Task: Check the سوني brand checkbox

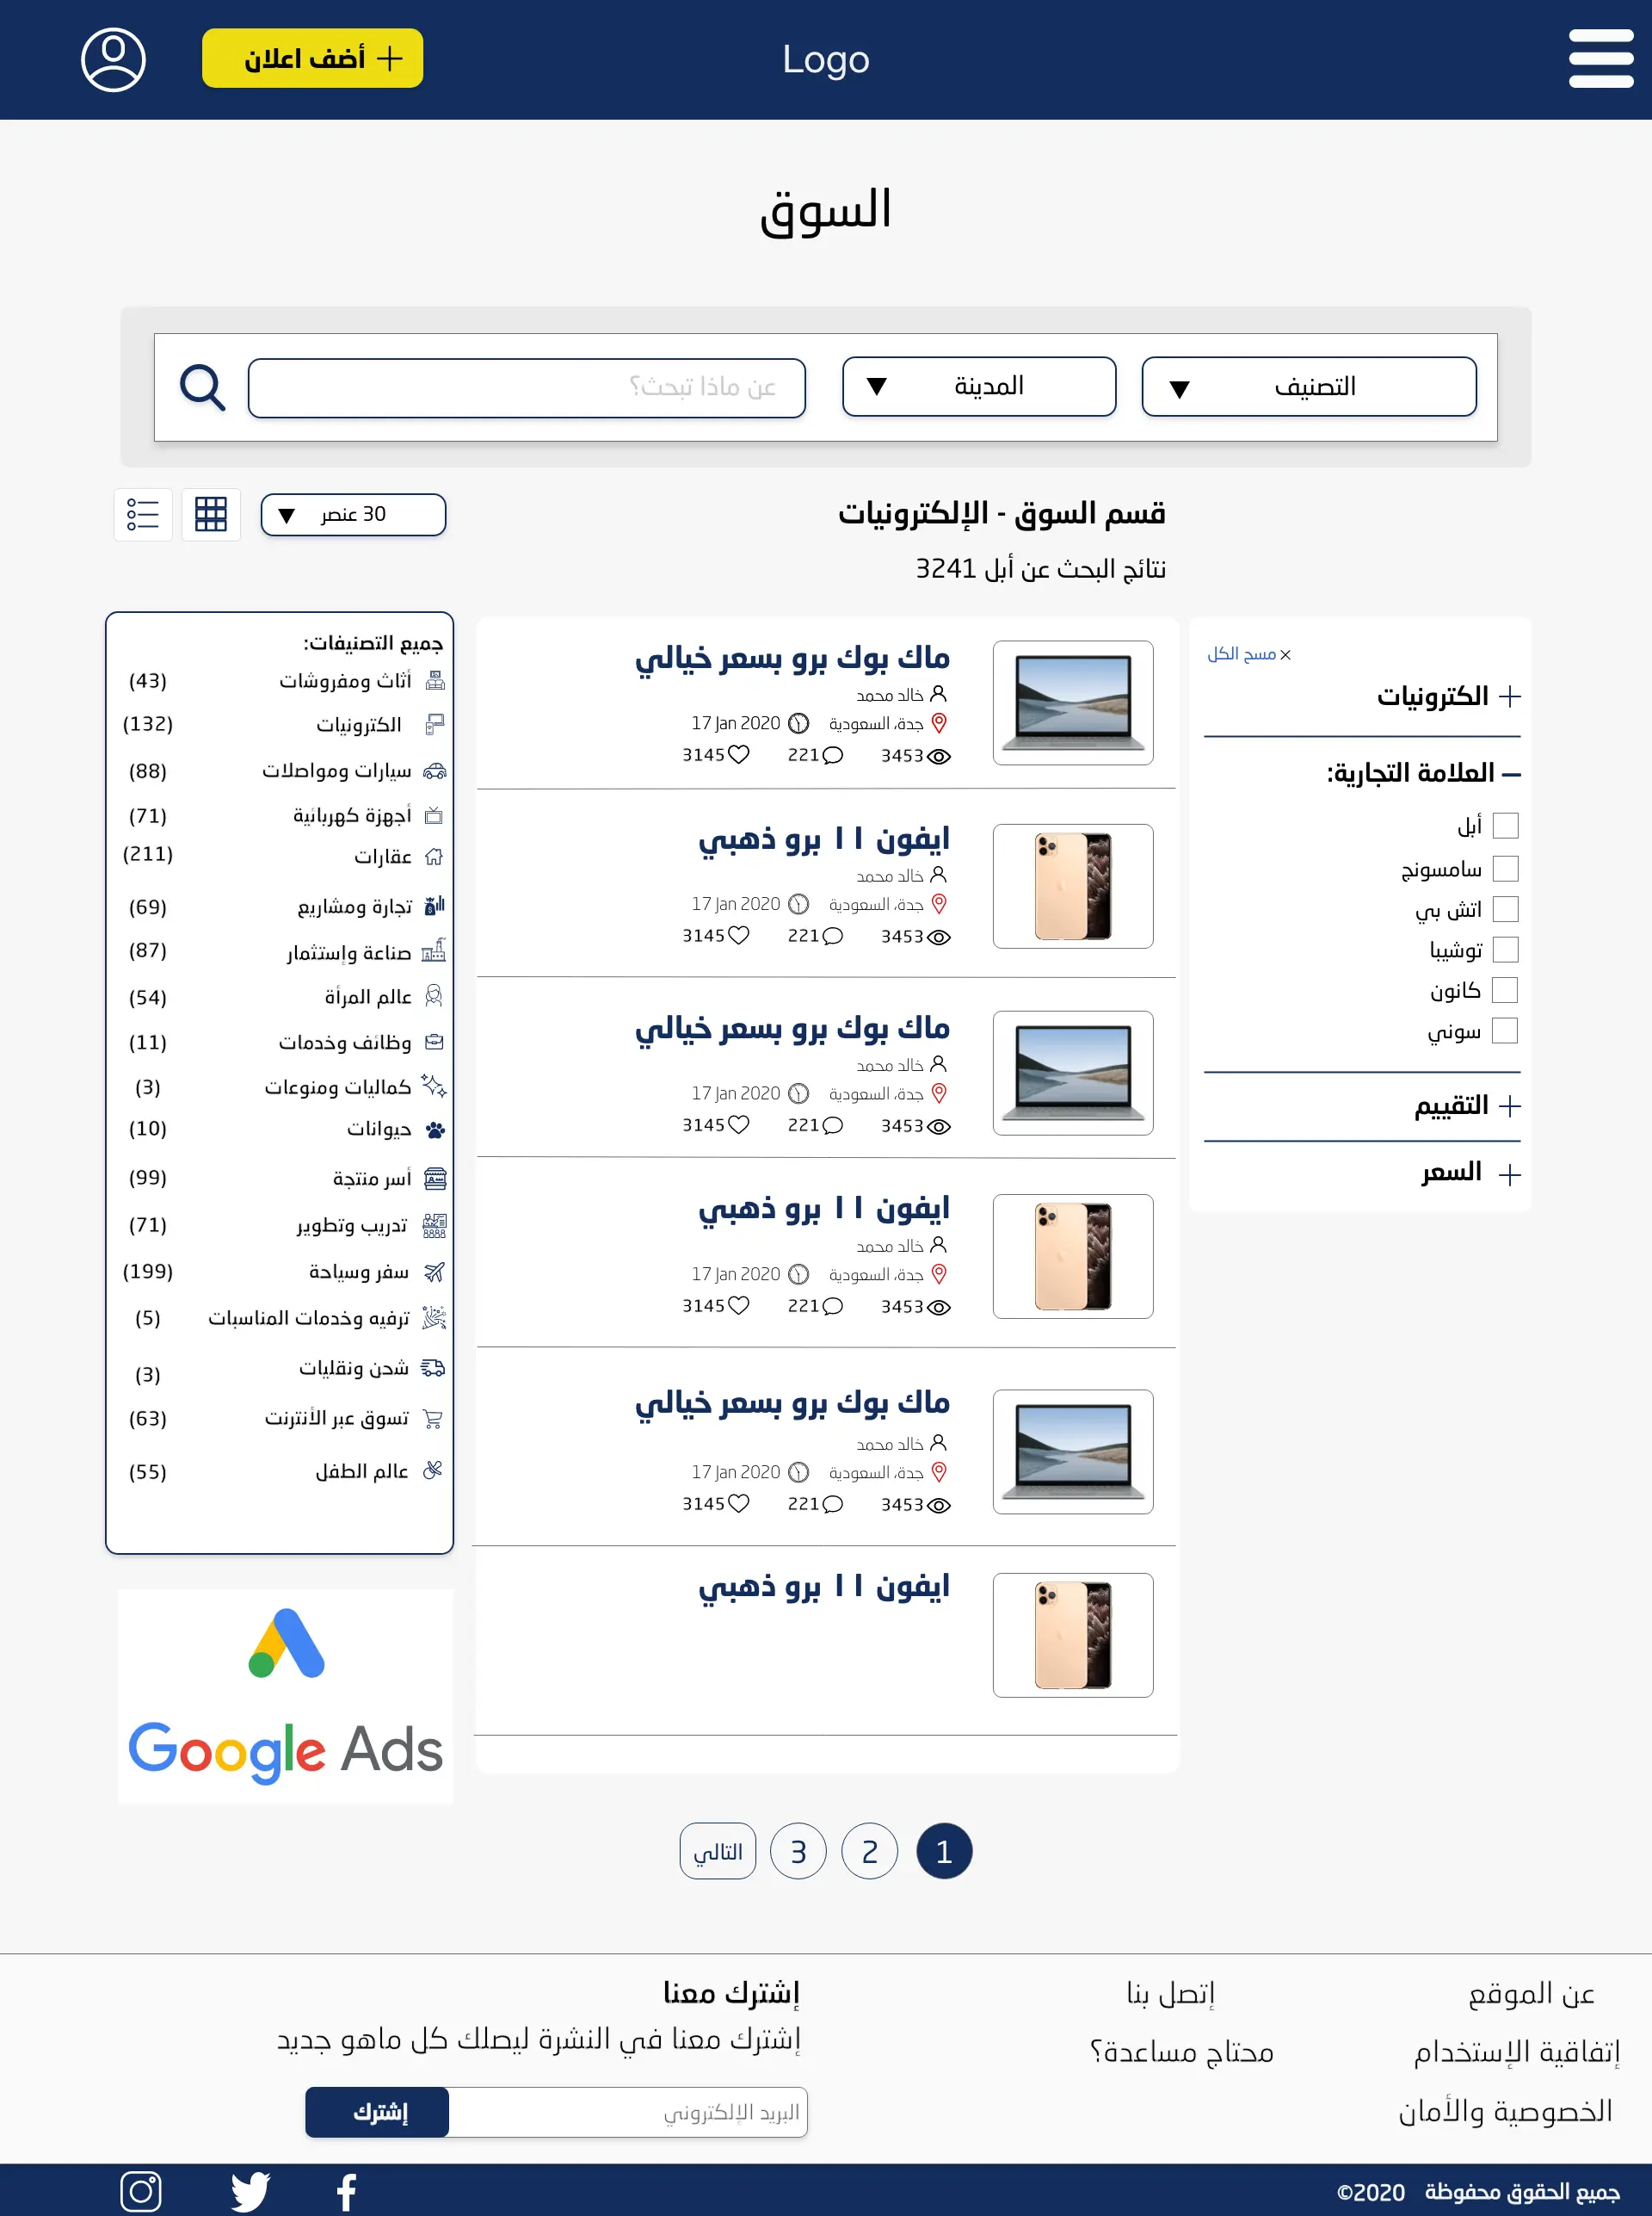Action: point(1505,1031)
